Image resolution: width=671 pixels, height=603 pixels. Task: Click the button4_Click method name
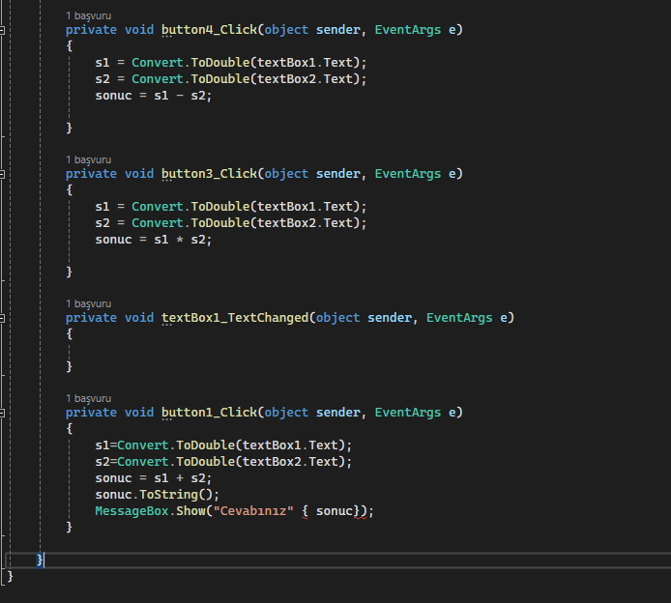point(209,30)
